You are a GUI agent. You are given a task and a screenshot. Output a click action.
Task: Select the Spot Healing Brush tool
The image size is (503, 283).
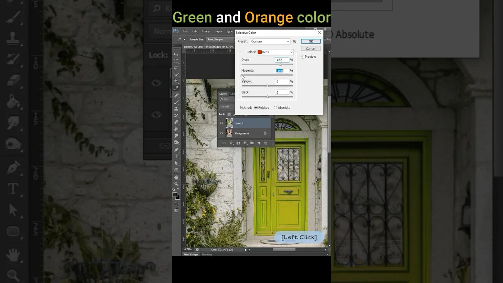point(176,95)
